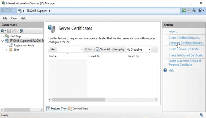The height and width of the screenshot is (118, 206).
Task: Click the Server Certificates header icon
Action: 51,29
